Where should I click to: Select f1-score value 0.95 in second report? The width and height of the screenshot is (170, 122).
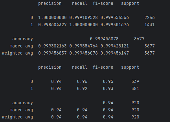[x=108, y=81]
